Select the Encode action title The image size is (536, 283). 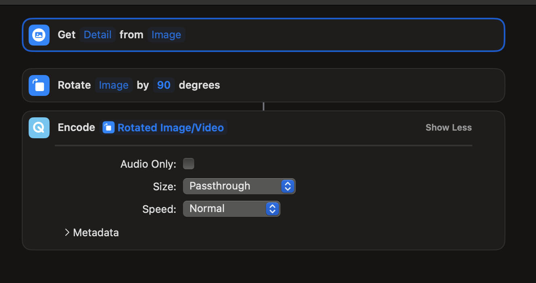tap(77, 128)
